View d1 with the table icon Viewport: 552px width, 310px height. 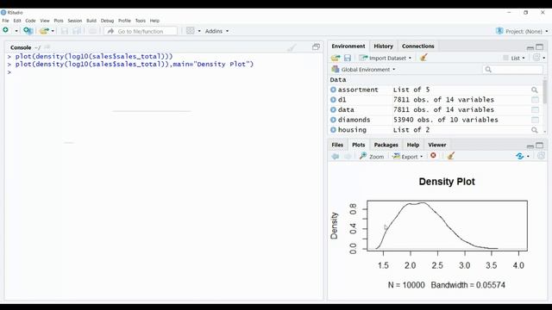(535, 100)
